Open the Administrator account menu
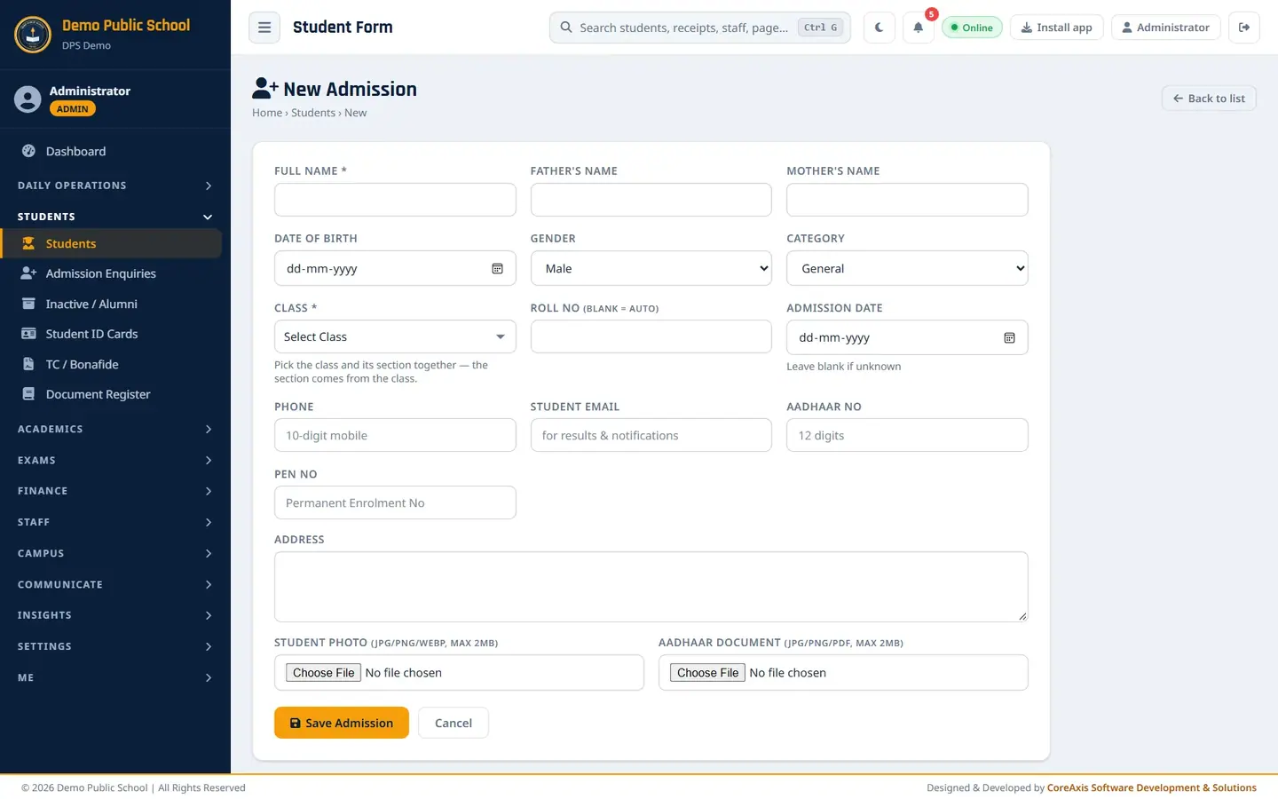1278x799 pixels. (x=1165, y=28)
